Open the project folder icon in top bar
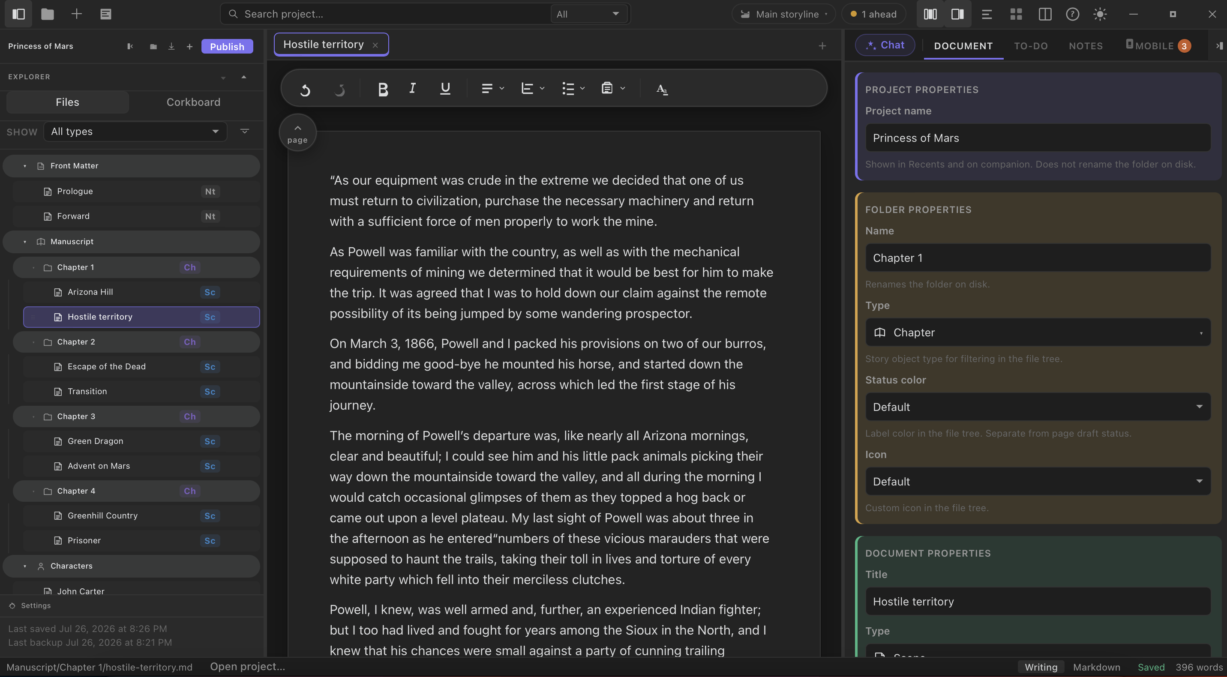1227x677 pixels. [x=48, y=14]
